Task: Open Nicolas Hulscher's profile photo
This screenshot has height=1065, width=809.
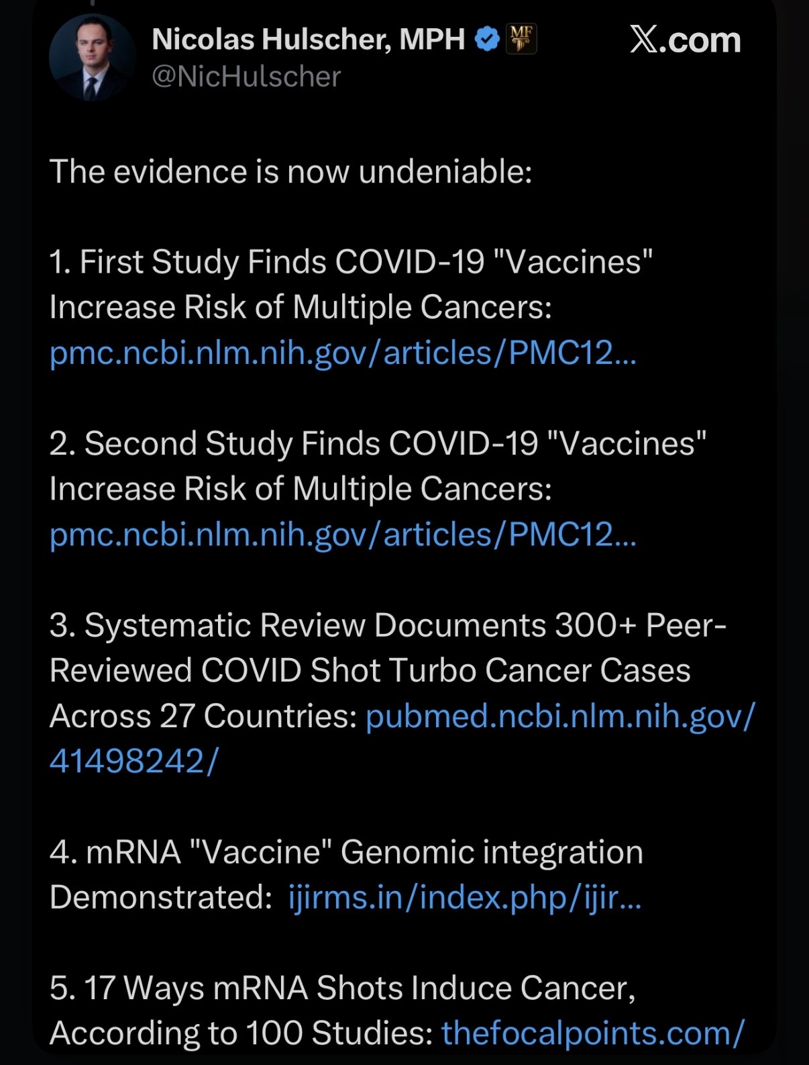Action: click(93, 58)
